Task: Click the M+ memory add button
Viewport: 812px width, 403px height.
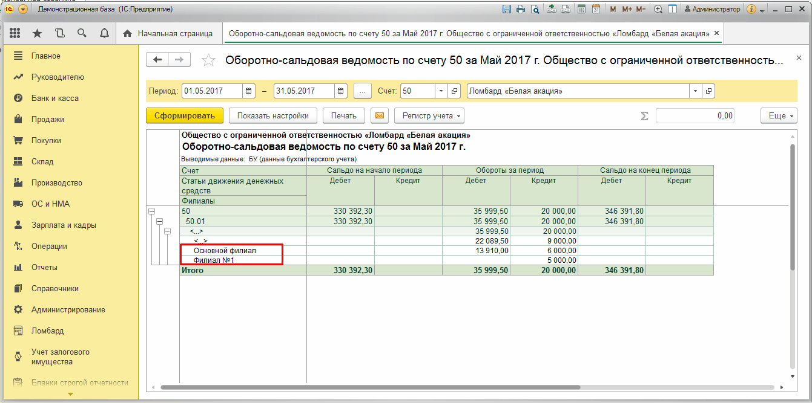Action: [627, 9]
